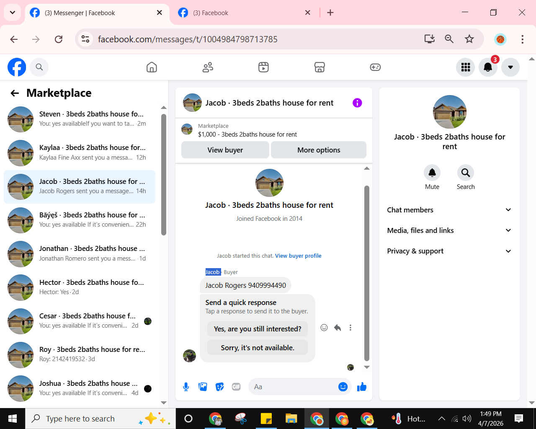Open Joshua's conversation row

(80, 388)
